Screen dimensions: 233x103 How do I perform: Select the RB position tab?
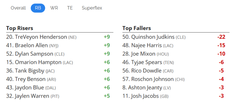coord(38,8)
